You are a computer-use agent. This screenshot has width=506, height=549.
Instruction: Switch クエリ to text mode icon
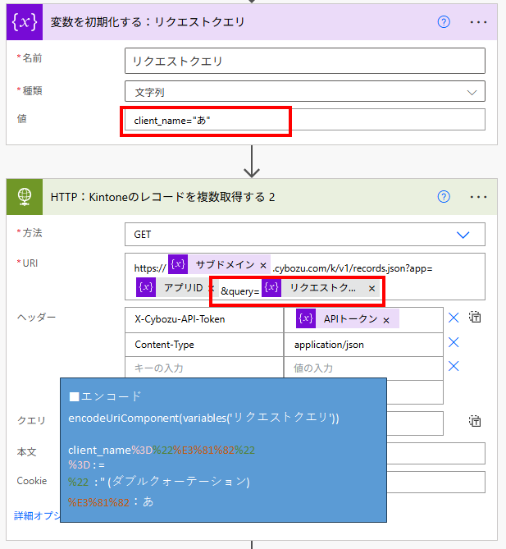[475, 421]
